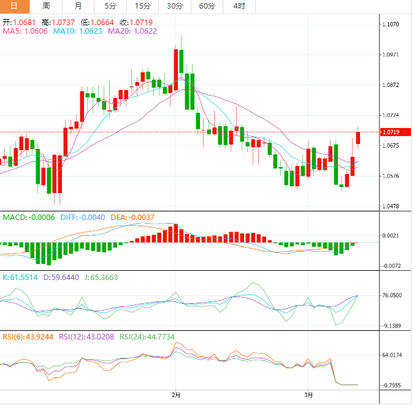Open the 60分 timeframe tab

207,6
